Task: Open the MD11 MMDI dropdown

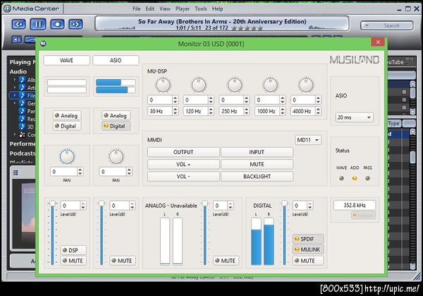Action: [x=308, y=140]
